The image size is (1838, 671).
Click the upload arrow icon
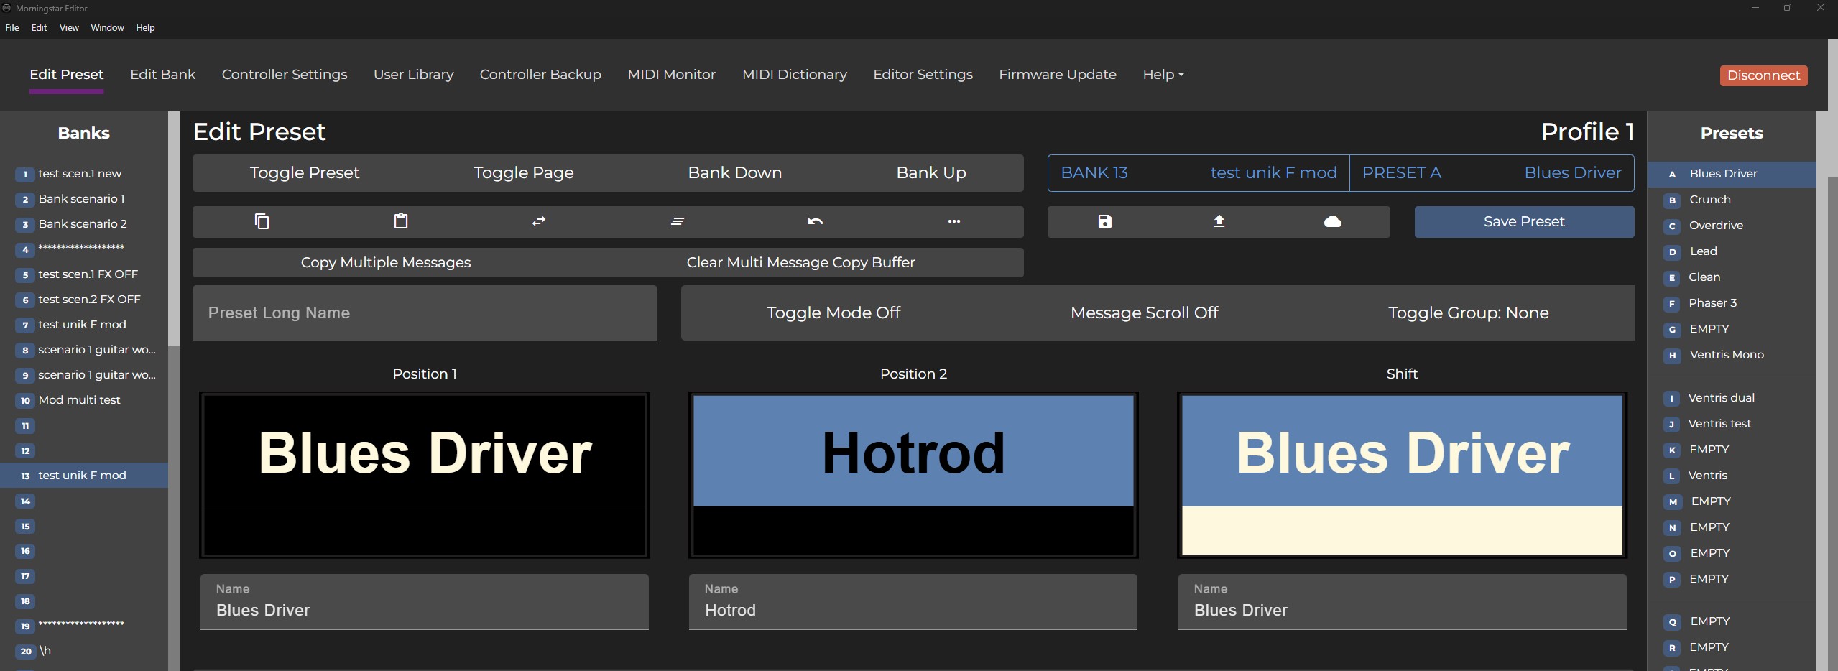[1219, 221]
